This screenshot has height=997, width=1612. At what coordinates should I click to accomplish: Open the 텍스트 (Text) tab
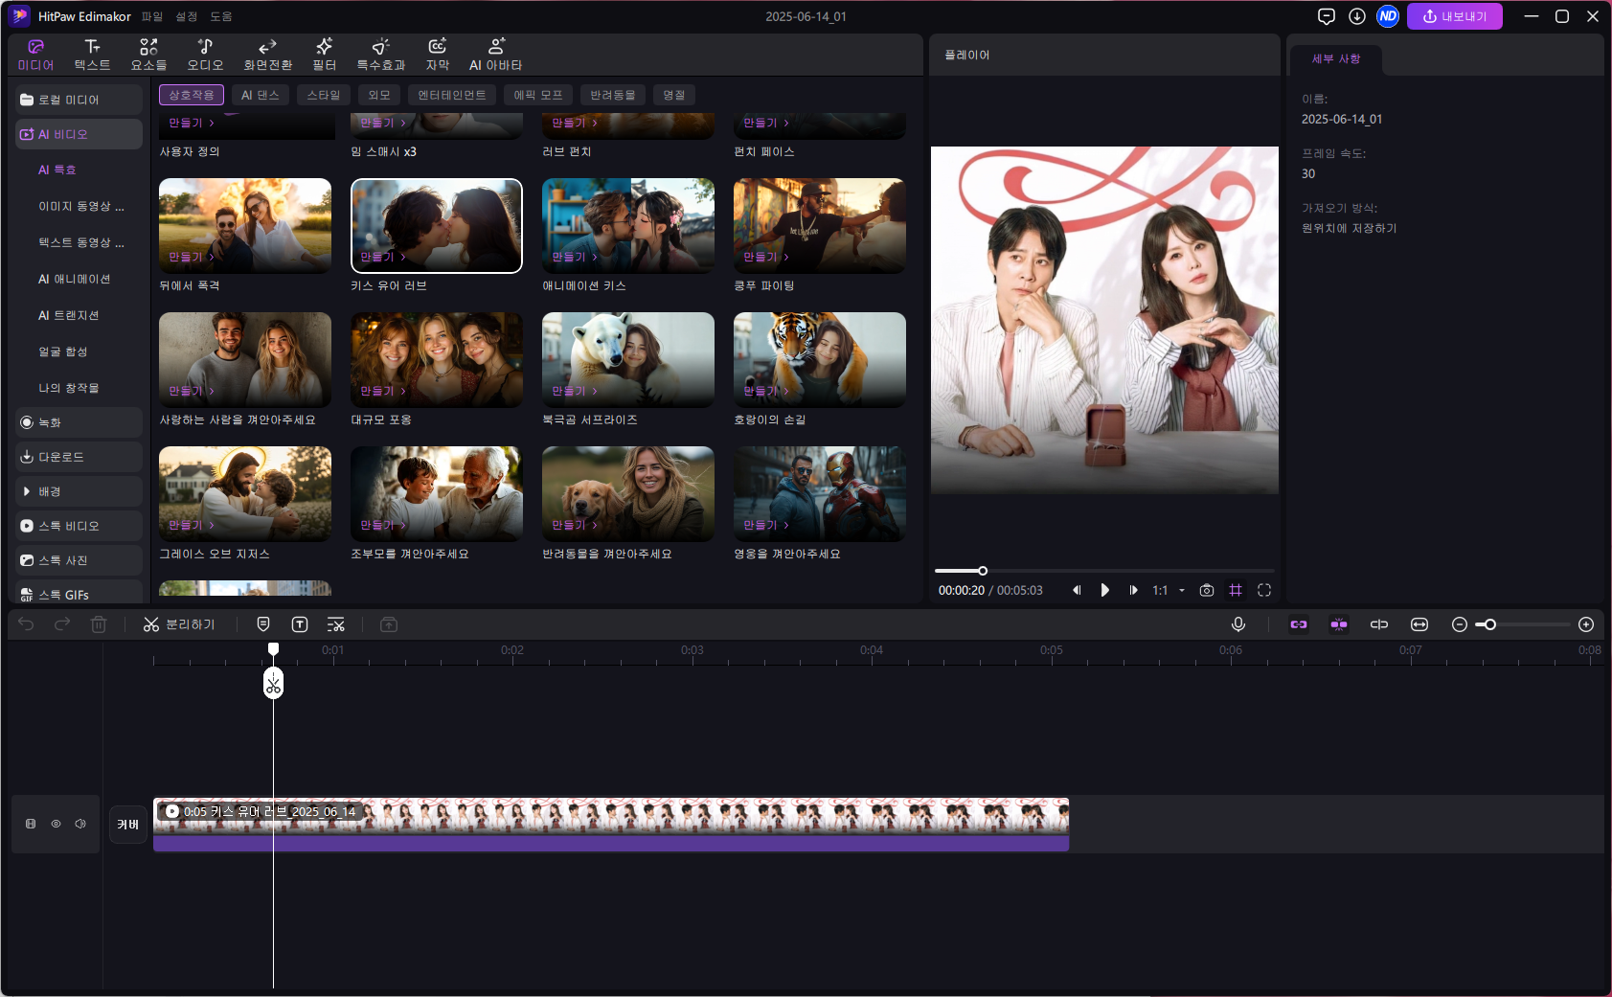pyautogui.click(x=92, y=55)
